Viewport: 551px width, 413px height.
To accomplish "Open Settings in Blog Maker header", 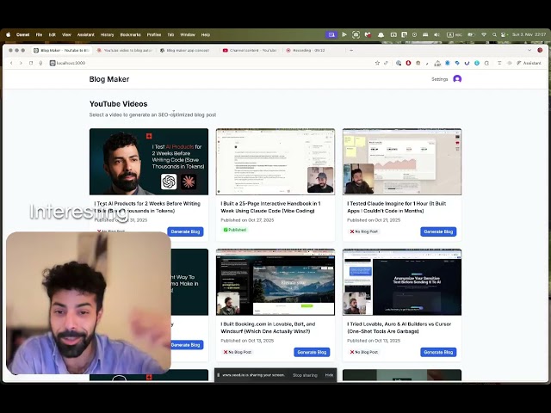I will [x=440, y=79].
